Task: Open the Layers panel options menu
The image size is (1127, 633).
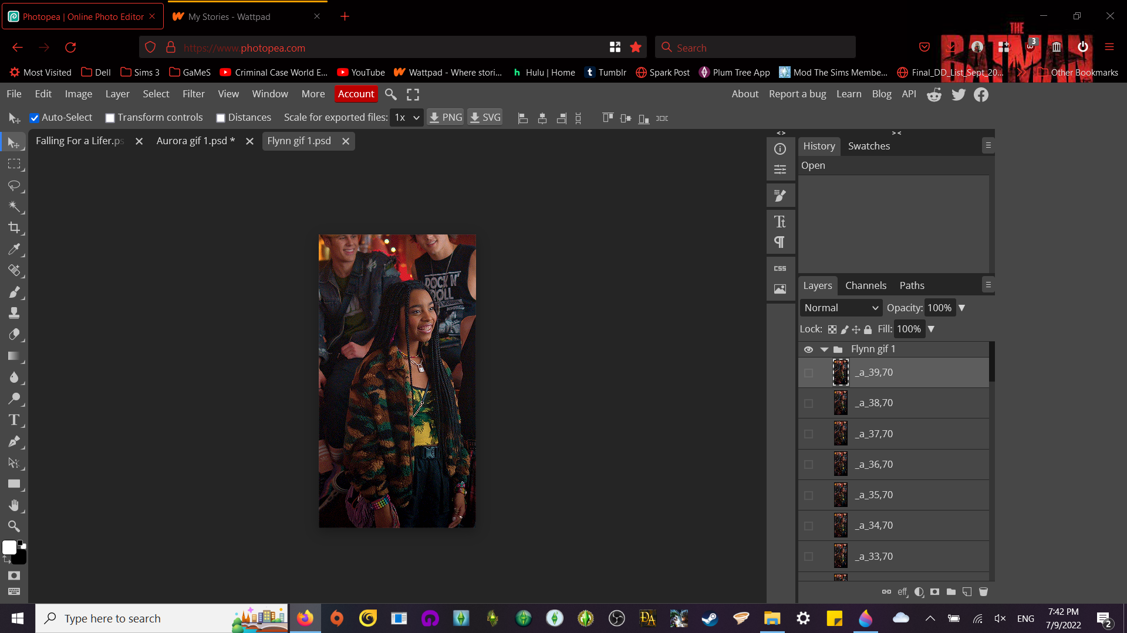Action: pyautogui.click(x=988, y=285)
